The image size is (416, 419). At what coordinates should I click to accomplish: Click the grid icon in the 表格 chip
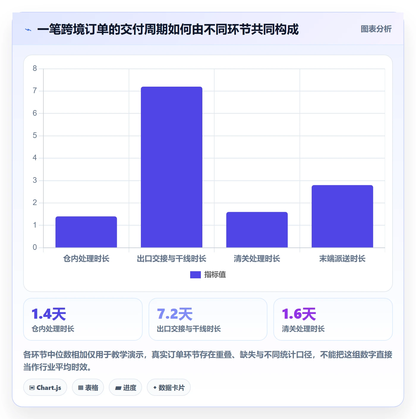pos(81,388)
